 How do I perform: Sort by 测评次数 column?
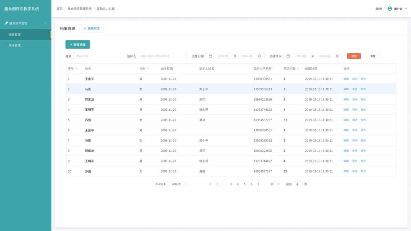pos(298,69)
